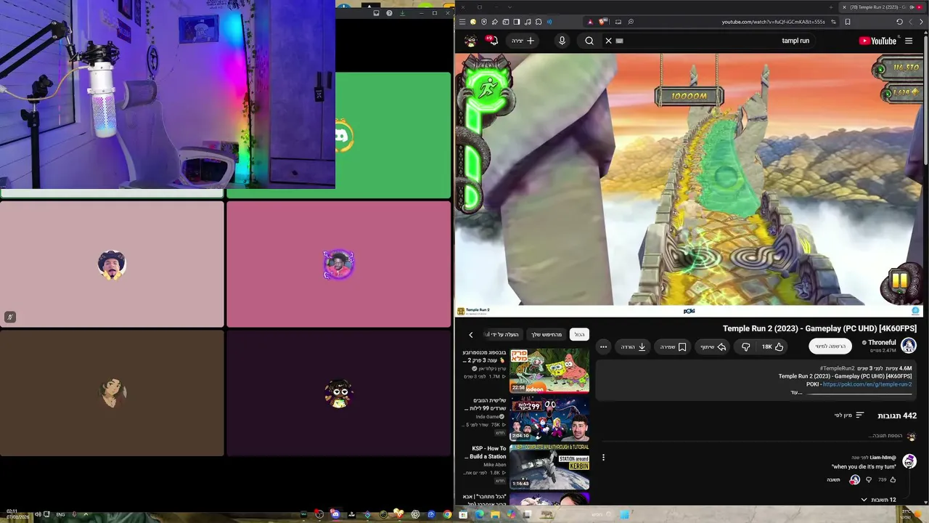929x523 pixels.
Task: Open the music note panel in browser toolbar
Action: (528, 22)
